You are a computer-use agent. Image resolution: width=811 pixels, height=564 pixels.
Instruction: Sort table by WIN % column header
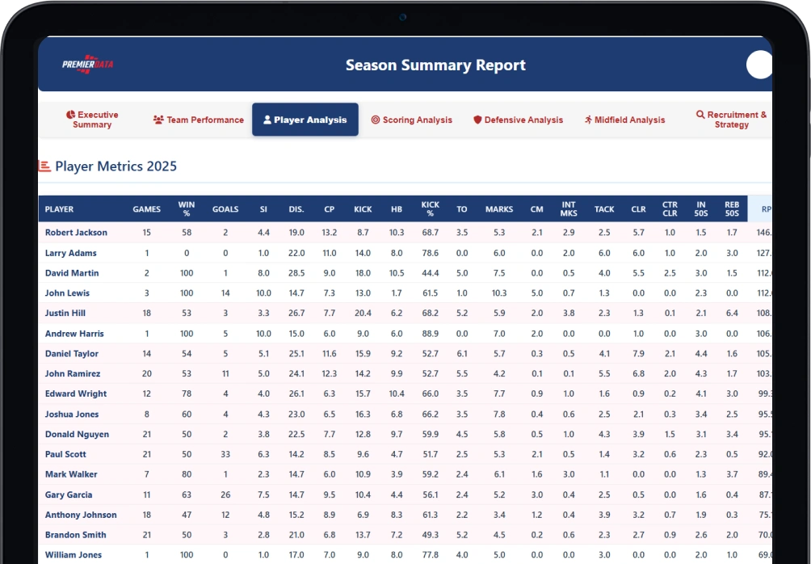pyautogui.click(x=187, y=209)
